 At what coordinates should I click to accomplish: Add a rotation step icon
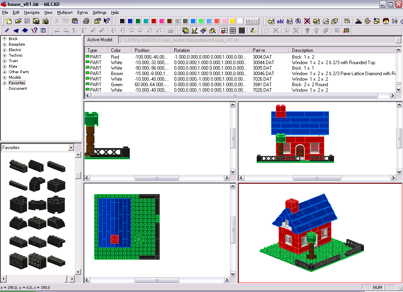298,21
